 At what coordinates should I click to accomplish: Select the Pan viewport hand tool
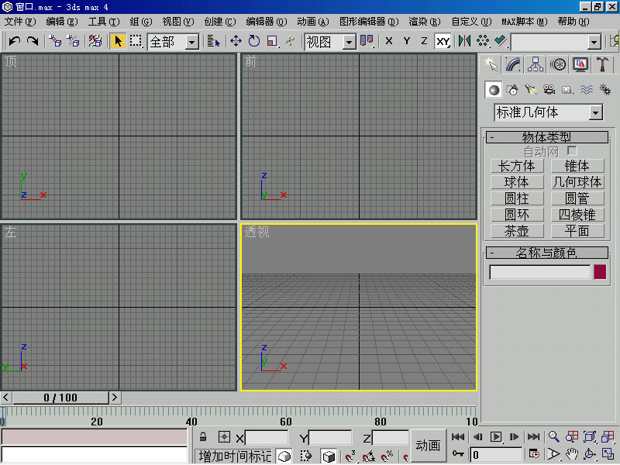coord(572,454)
